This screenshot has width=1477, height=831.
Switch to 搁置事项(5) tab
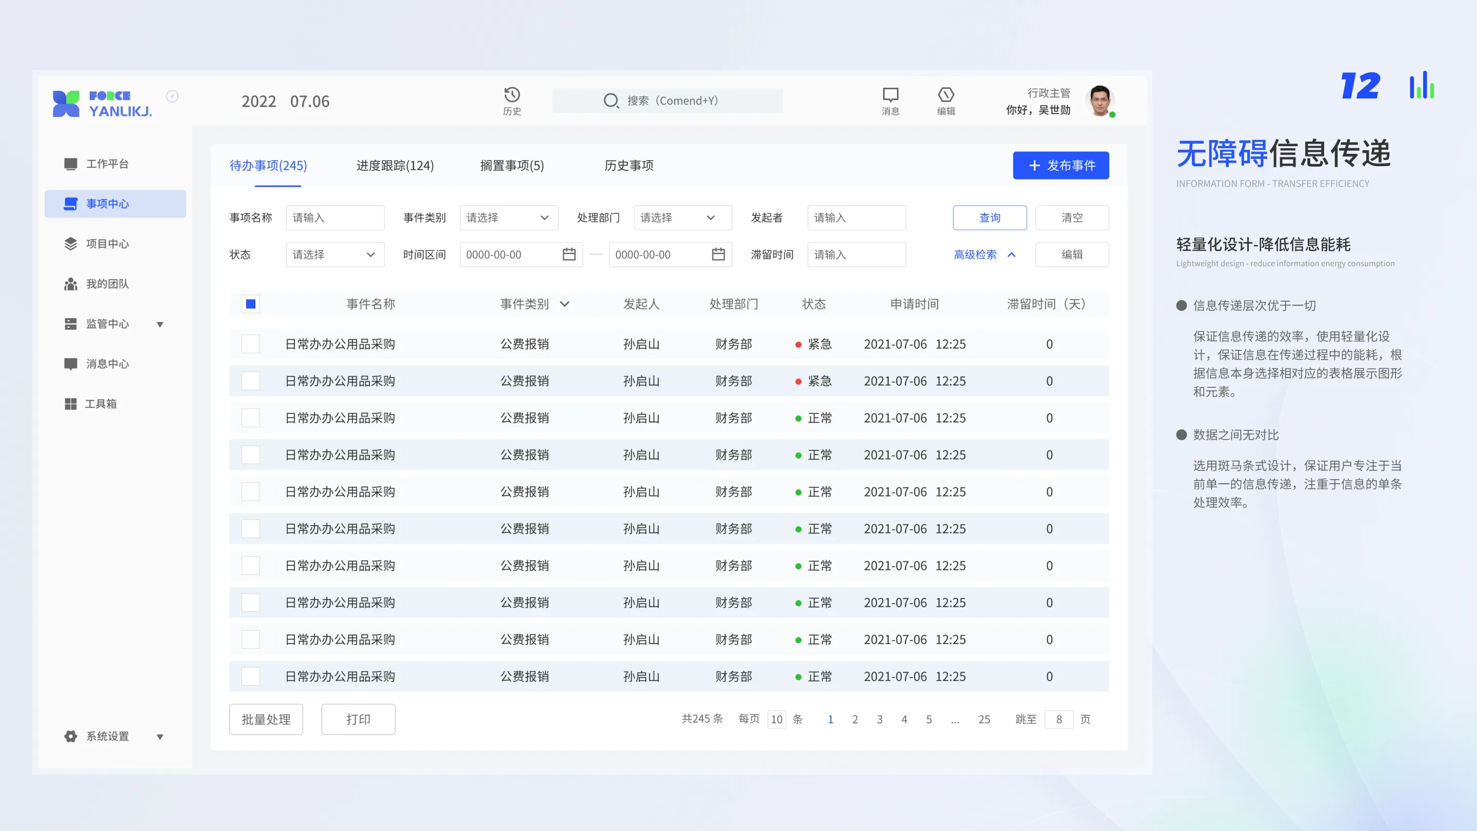pos(511,166)
